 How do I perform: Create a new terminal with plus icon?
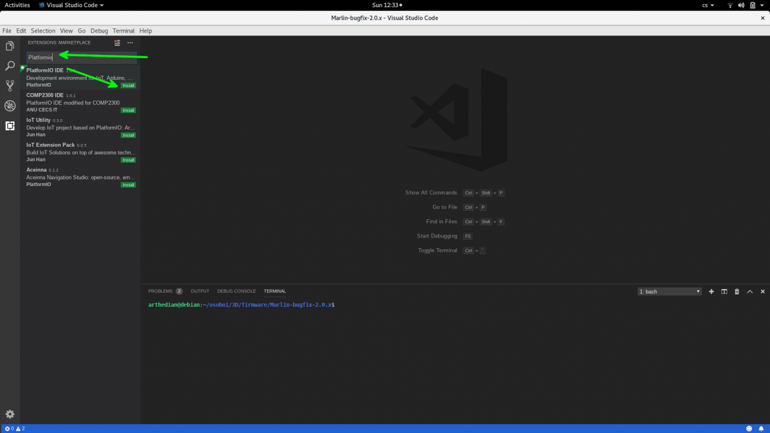point(711,291)
